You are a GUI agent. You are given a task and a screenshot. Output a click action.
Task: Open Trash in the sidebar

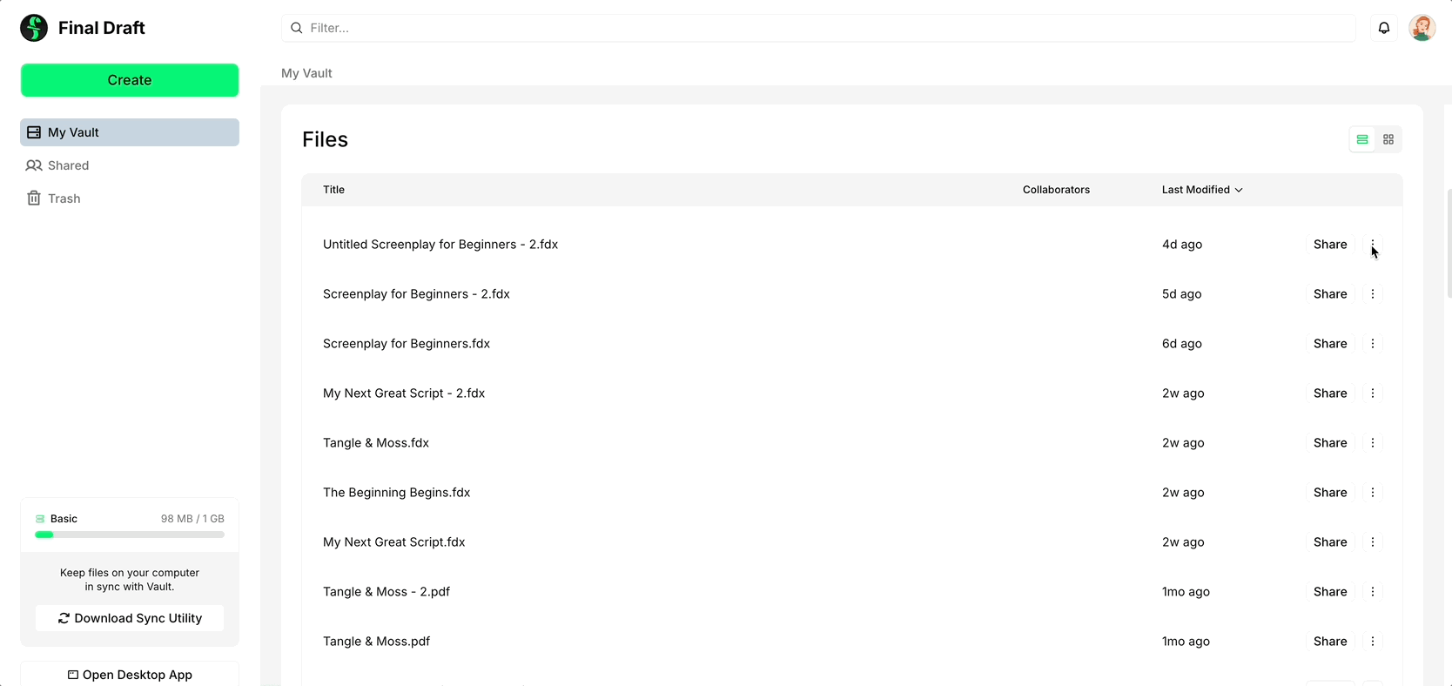(64, 198)
